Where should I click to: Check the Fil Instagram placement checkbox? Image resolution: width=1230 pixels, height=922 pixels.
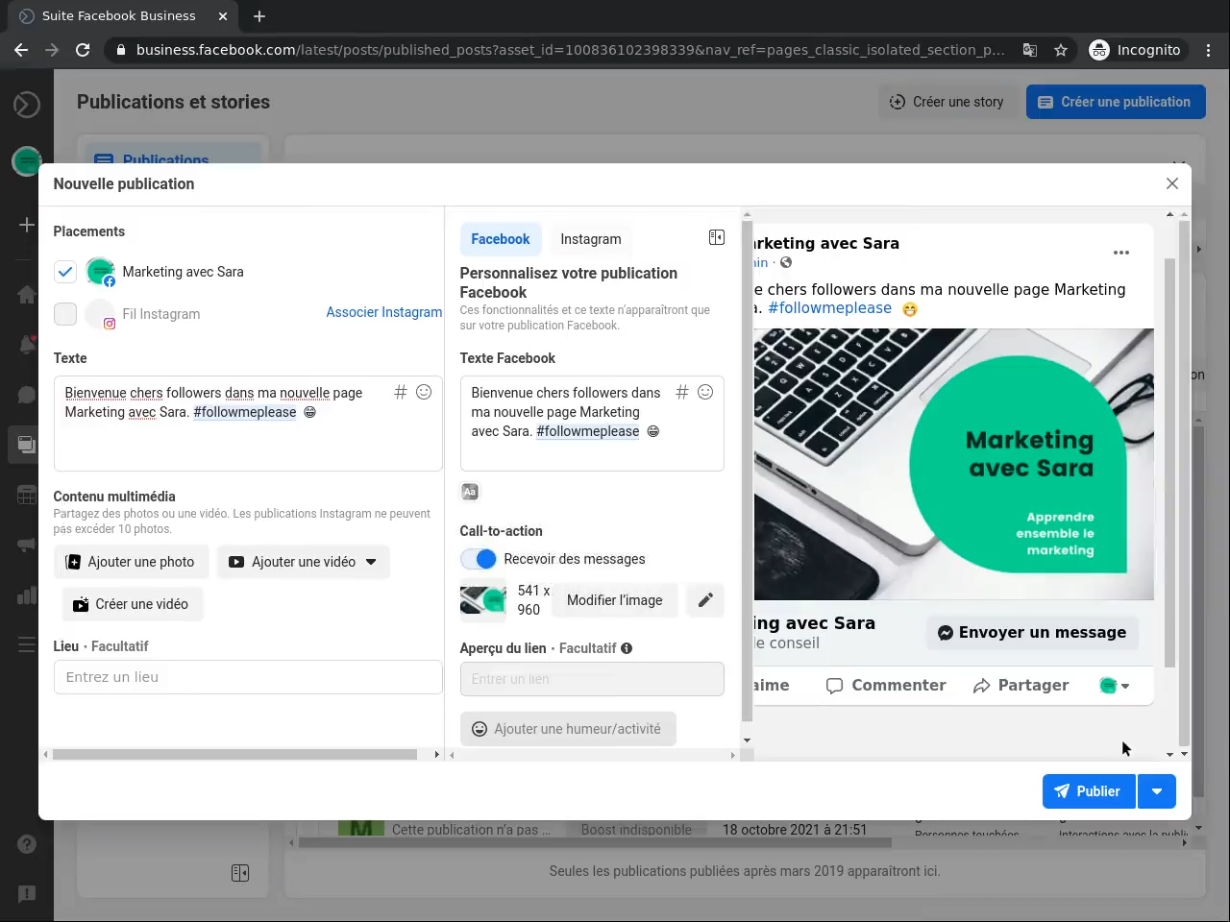pyautogui.click(x=65, y=314)
